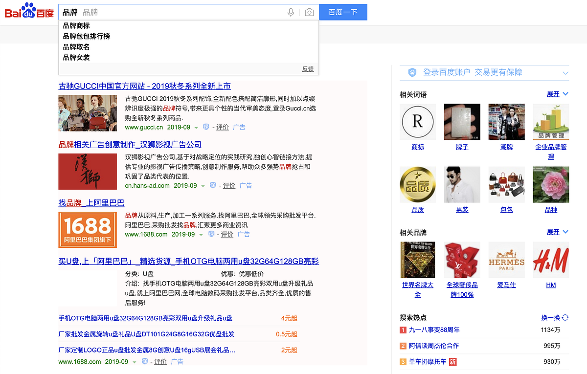Click the 牌子 thumbnail image
The height and width of the screenshot is (374, 587).
pos(462,122)
